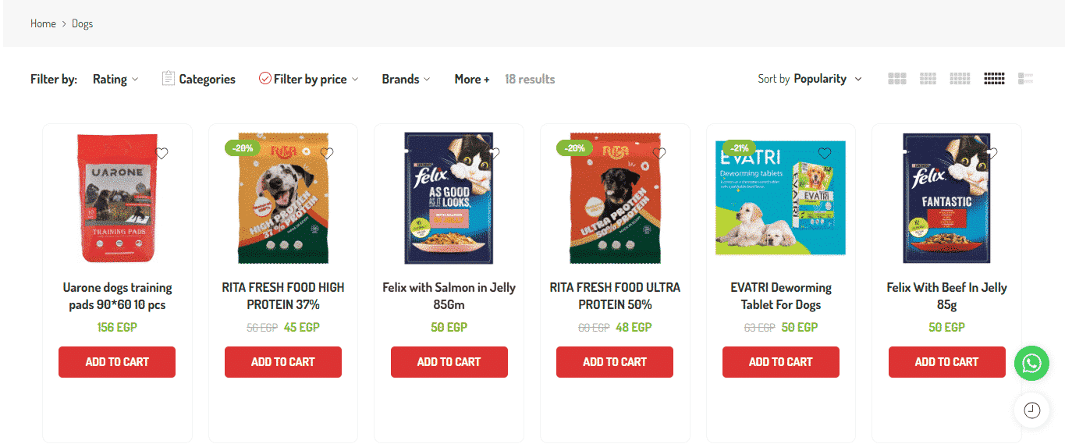Open recently viewed clock icon
The height and width of the screenshot is (444, 1065).
[1031, 410]
